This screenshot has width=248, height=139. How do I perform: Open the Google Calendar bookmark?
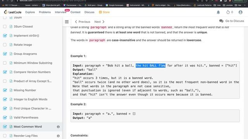click(115, 5)
